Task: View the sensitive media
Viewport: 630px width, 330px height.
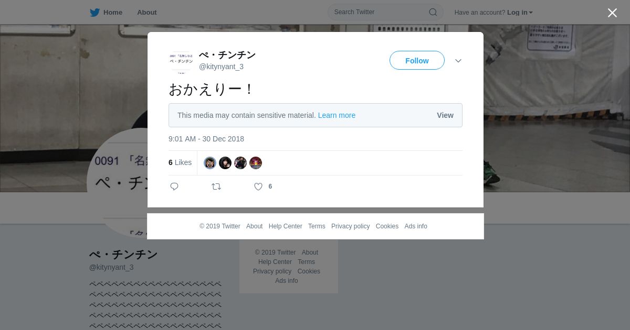Action: (x=445, y=115)
